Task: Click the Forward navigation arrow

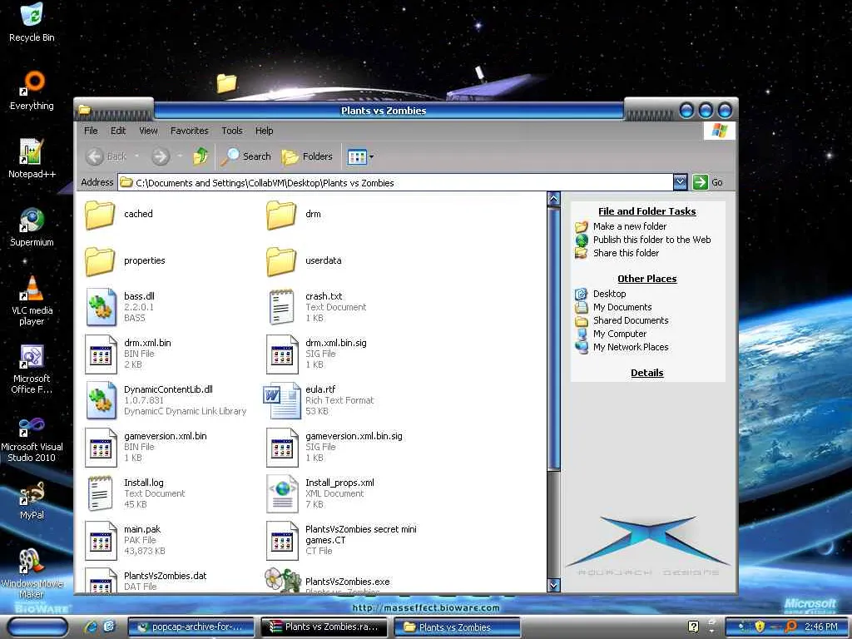Action: tap(161, 156)
